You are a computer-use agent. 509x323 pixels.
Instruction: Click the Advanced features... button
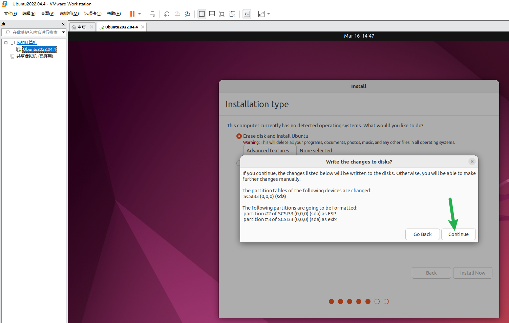click(270, 151)
